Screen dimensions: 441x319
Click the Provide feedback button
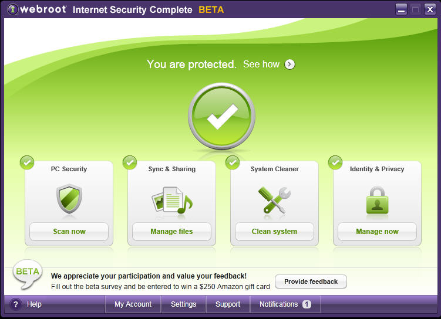pos(311,281)
